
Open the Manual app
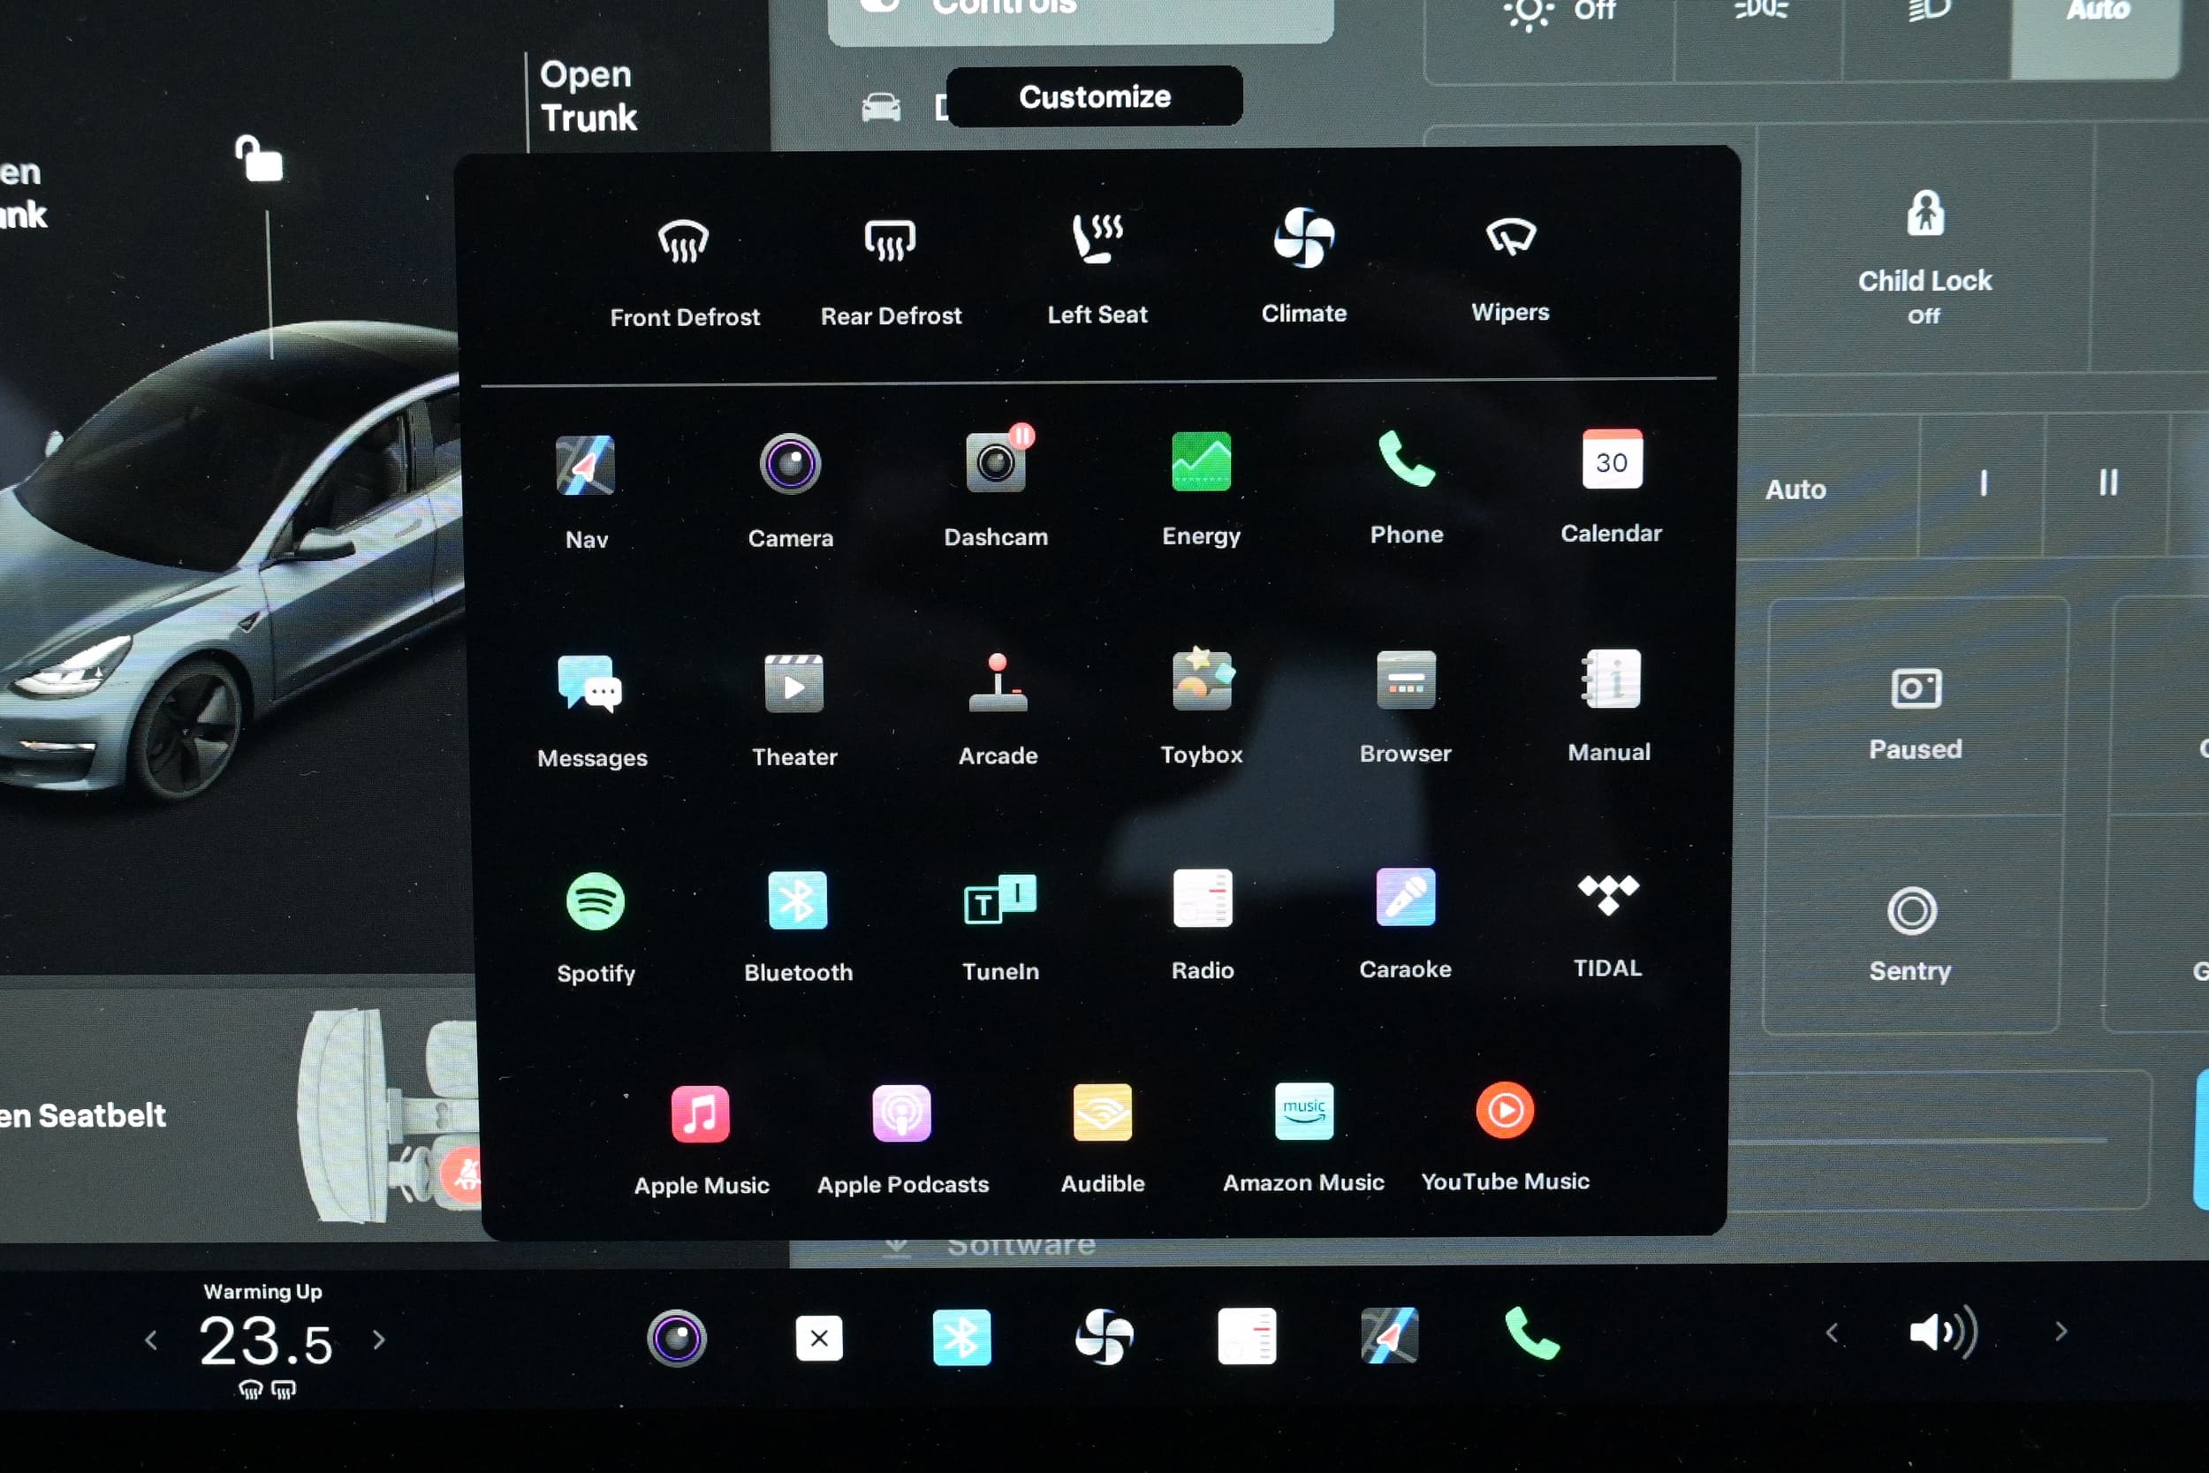coord(1610,705)
